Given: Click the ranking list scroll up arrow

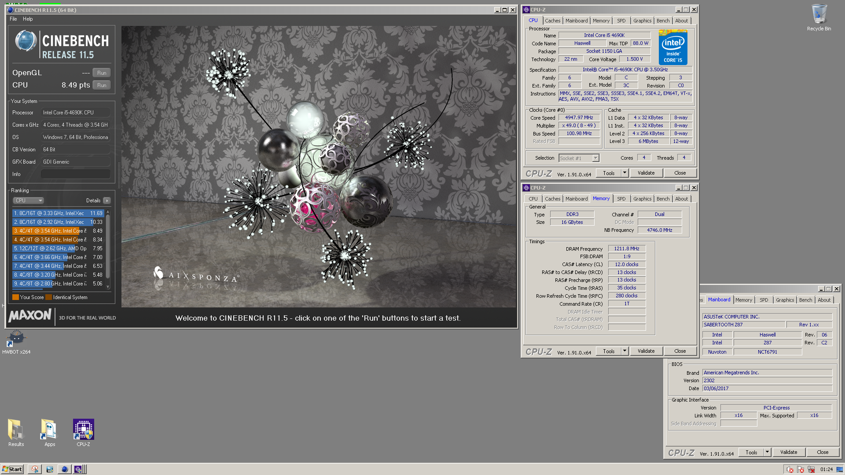Looking at the screenshot, I should 108,212.
